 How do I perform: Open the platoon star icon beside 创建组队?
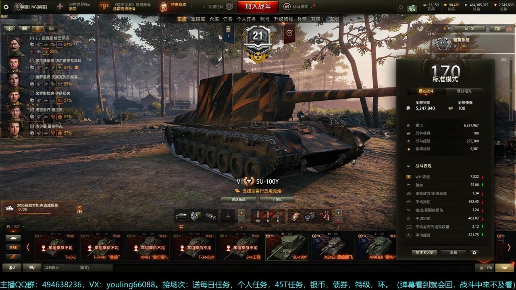coord(229,6)
